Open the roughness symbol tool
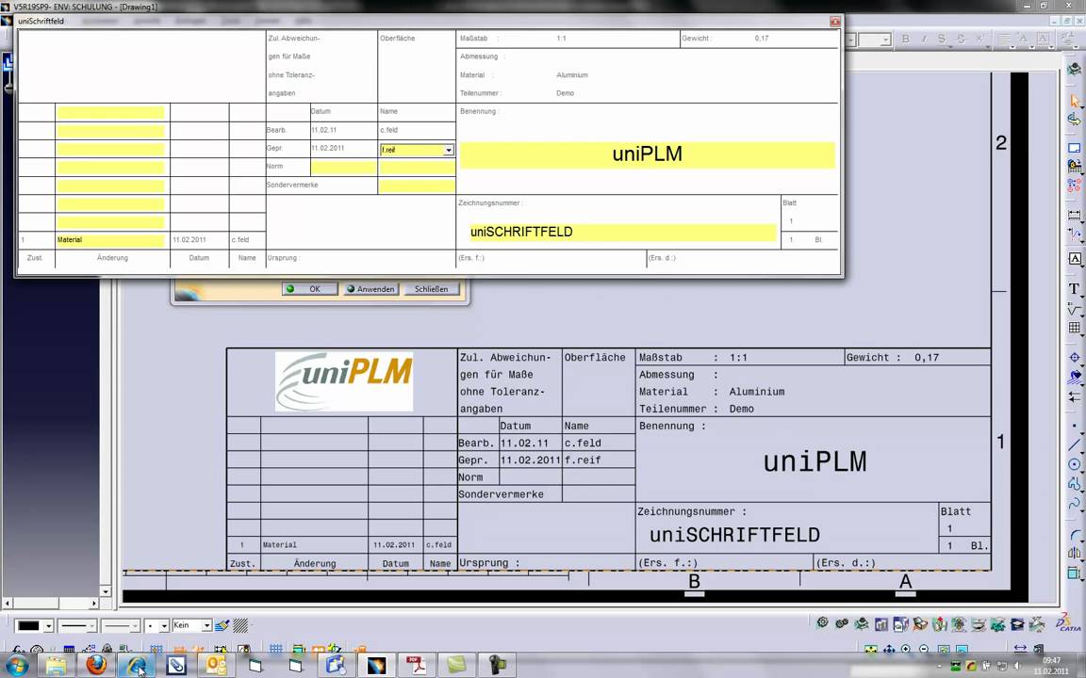This screenshot has height=678, width=1086. 1075,308
